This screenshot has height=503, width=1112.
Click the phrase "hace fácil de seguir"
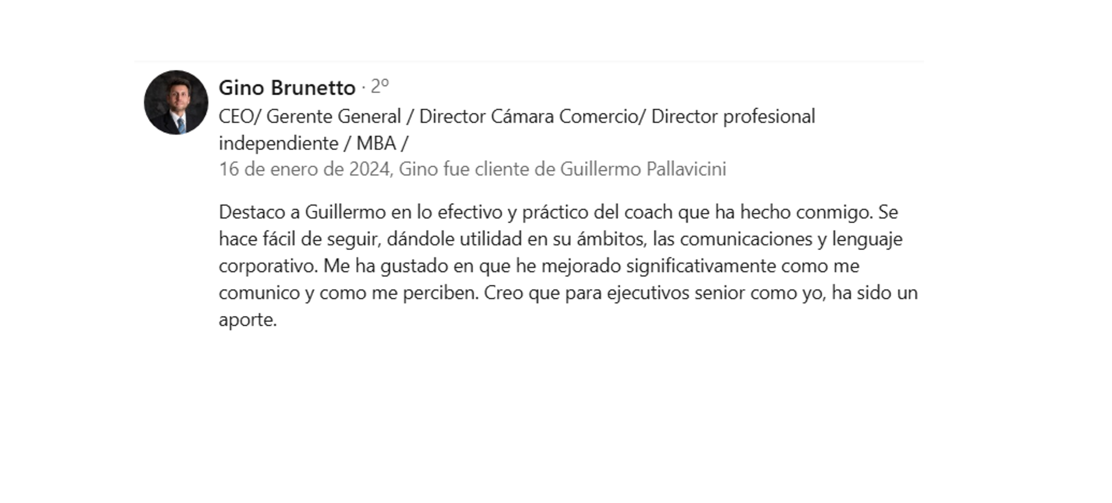[299, 240]
